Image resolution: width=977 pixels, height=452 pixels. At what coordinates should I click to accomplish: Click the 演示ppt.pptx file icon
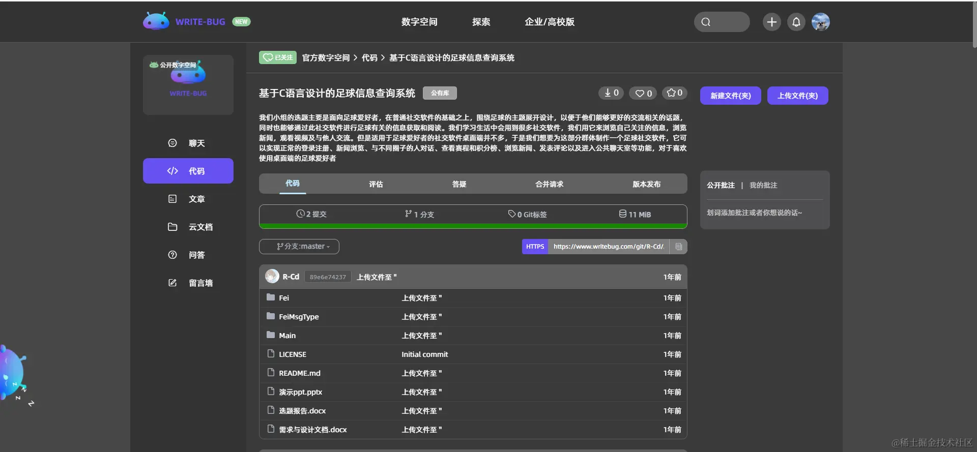271,391
